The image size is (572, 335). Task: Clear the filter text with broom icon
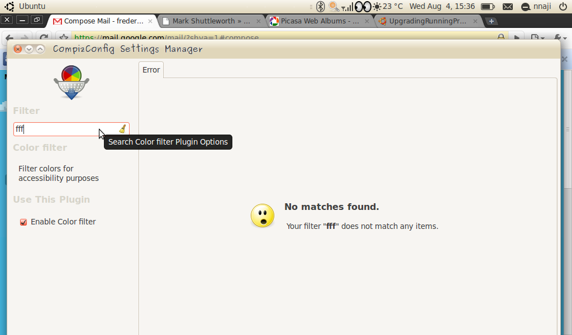pyautogui.click(x=122, y=129)
